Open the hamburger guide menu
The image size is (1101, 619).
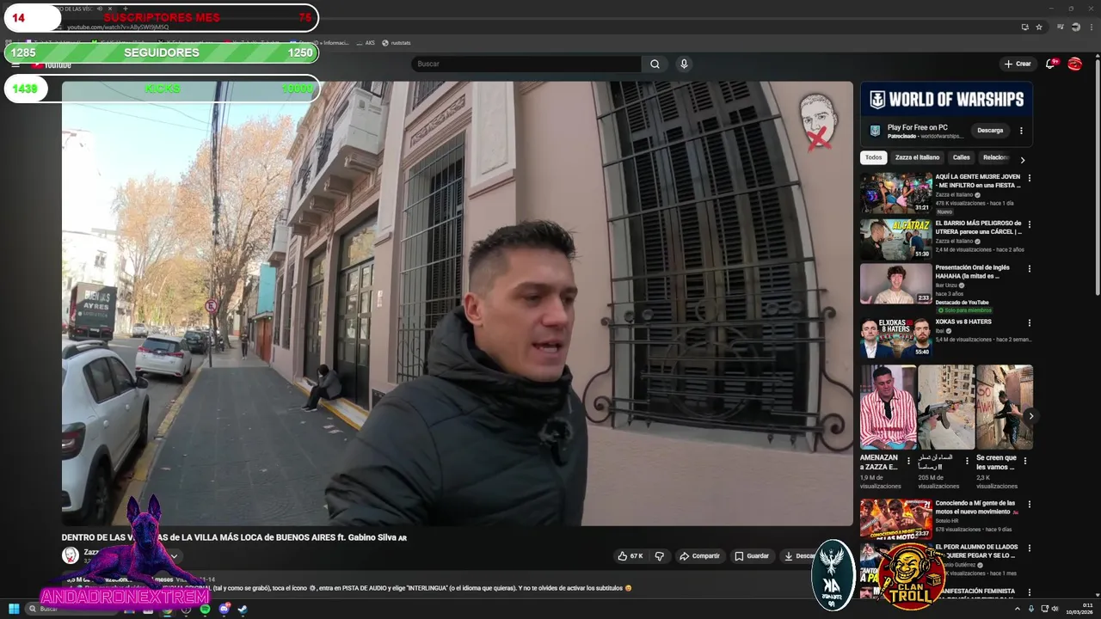coord(15,64)
